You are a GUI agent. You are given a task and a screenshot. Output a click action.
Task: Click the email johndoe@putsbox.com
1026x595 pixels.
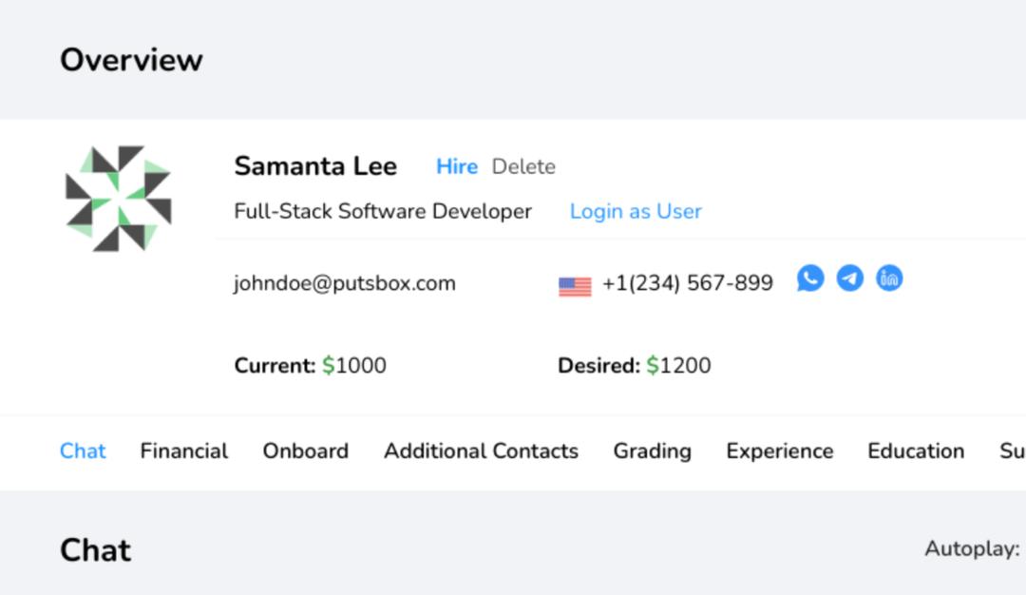point(346,282)
